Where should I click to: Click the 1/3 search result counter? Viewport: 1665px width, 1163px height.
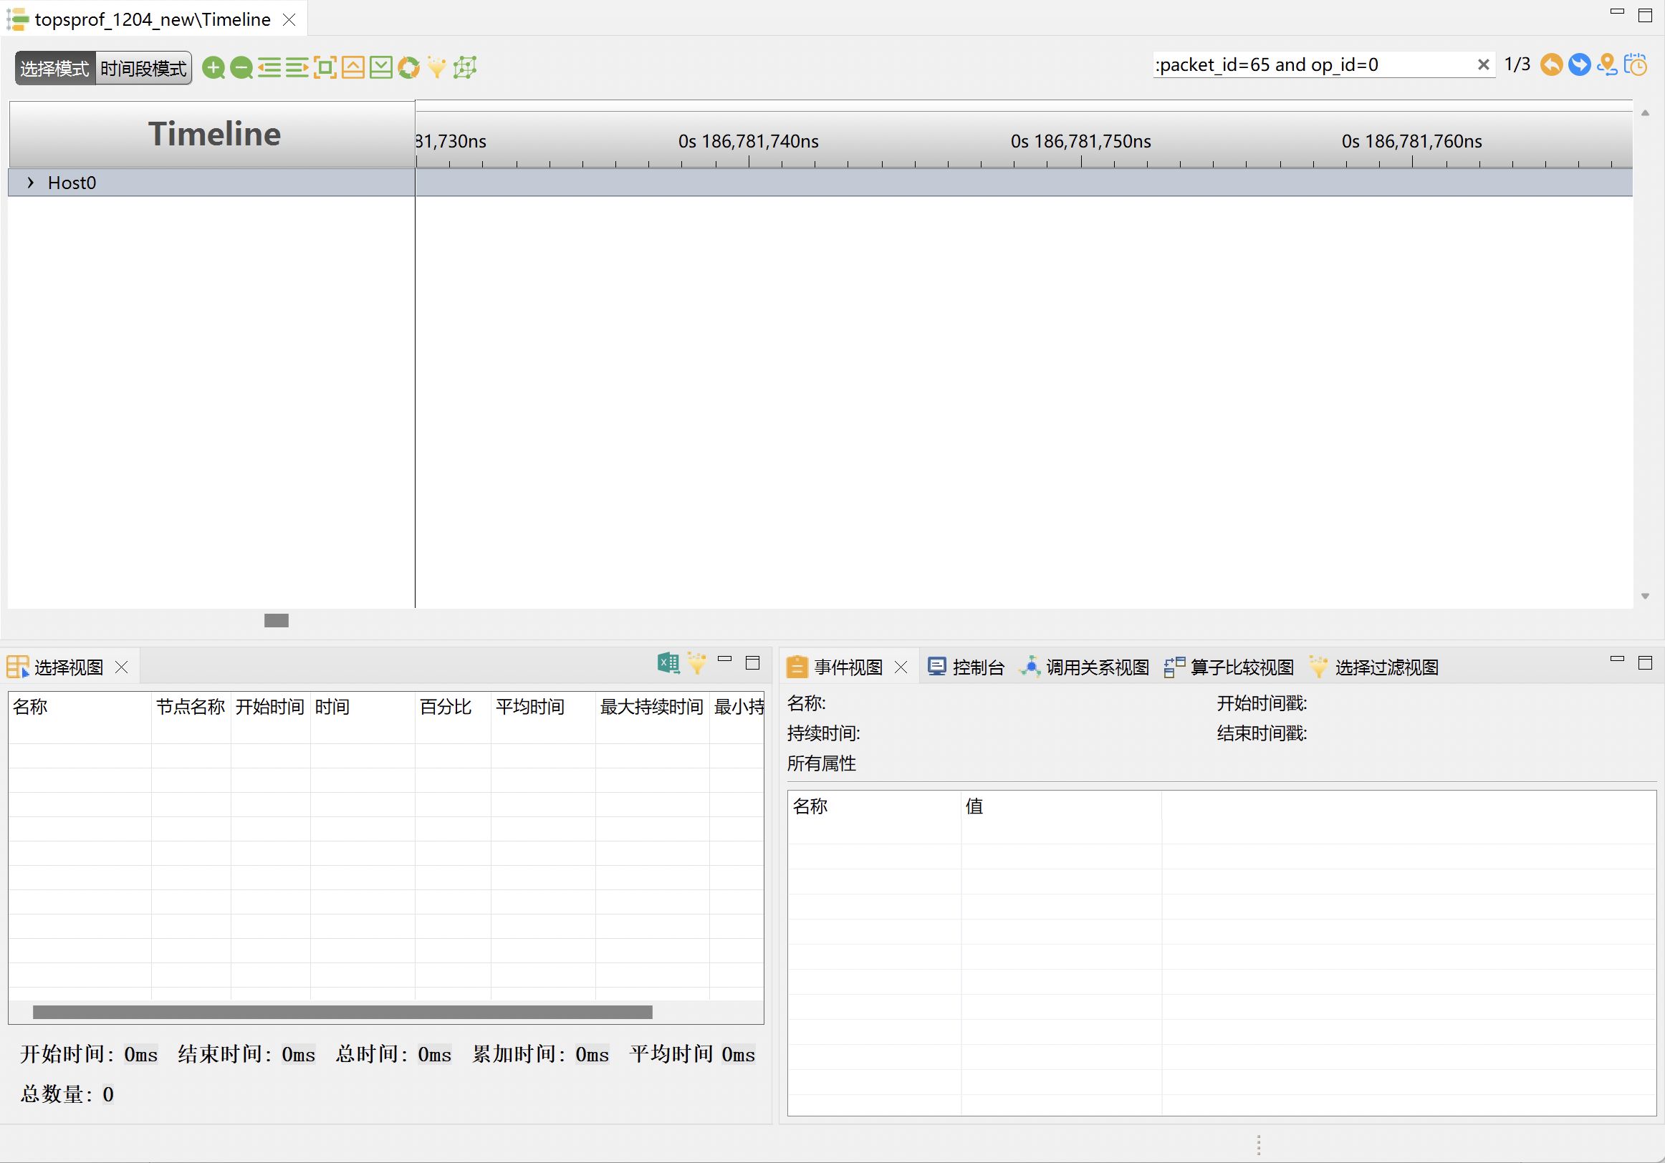pos(1517,64)
